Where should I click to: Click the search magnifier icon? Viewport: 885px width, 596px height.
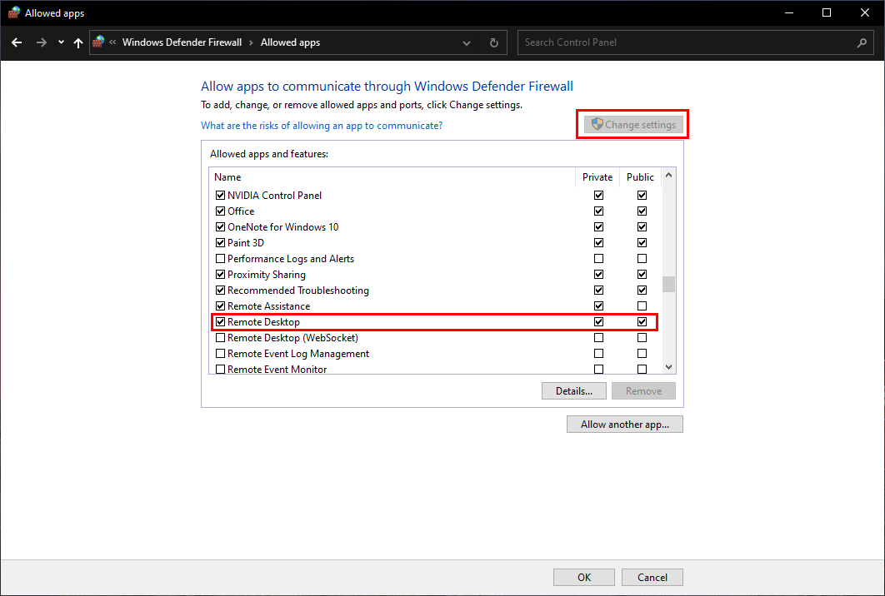[862, 42]
